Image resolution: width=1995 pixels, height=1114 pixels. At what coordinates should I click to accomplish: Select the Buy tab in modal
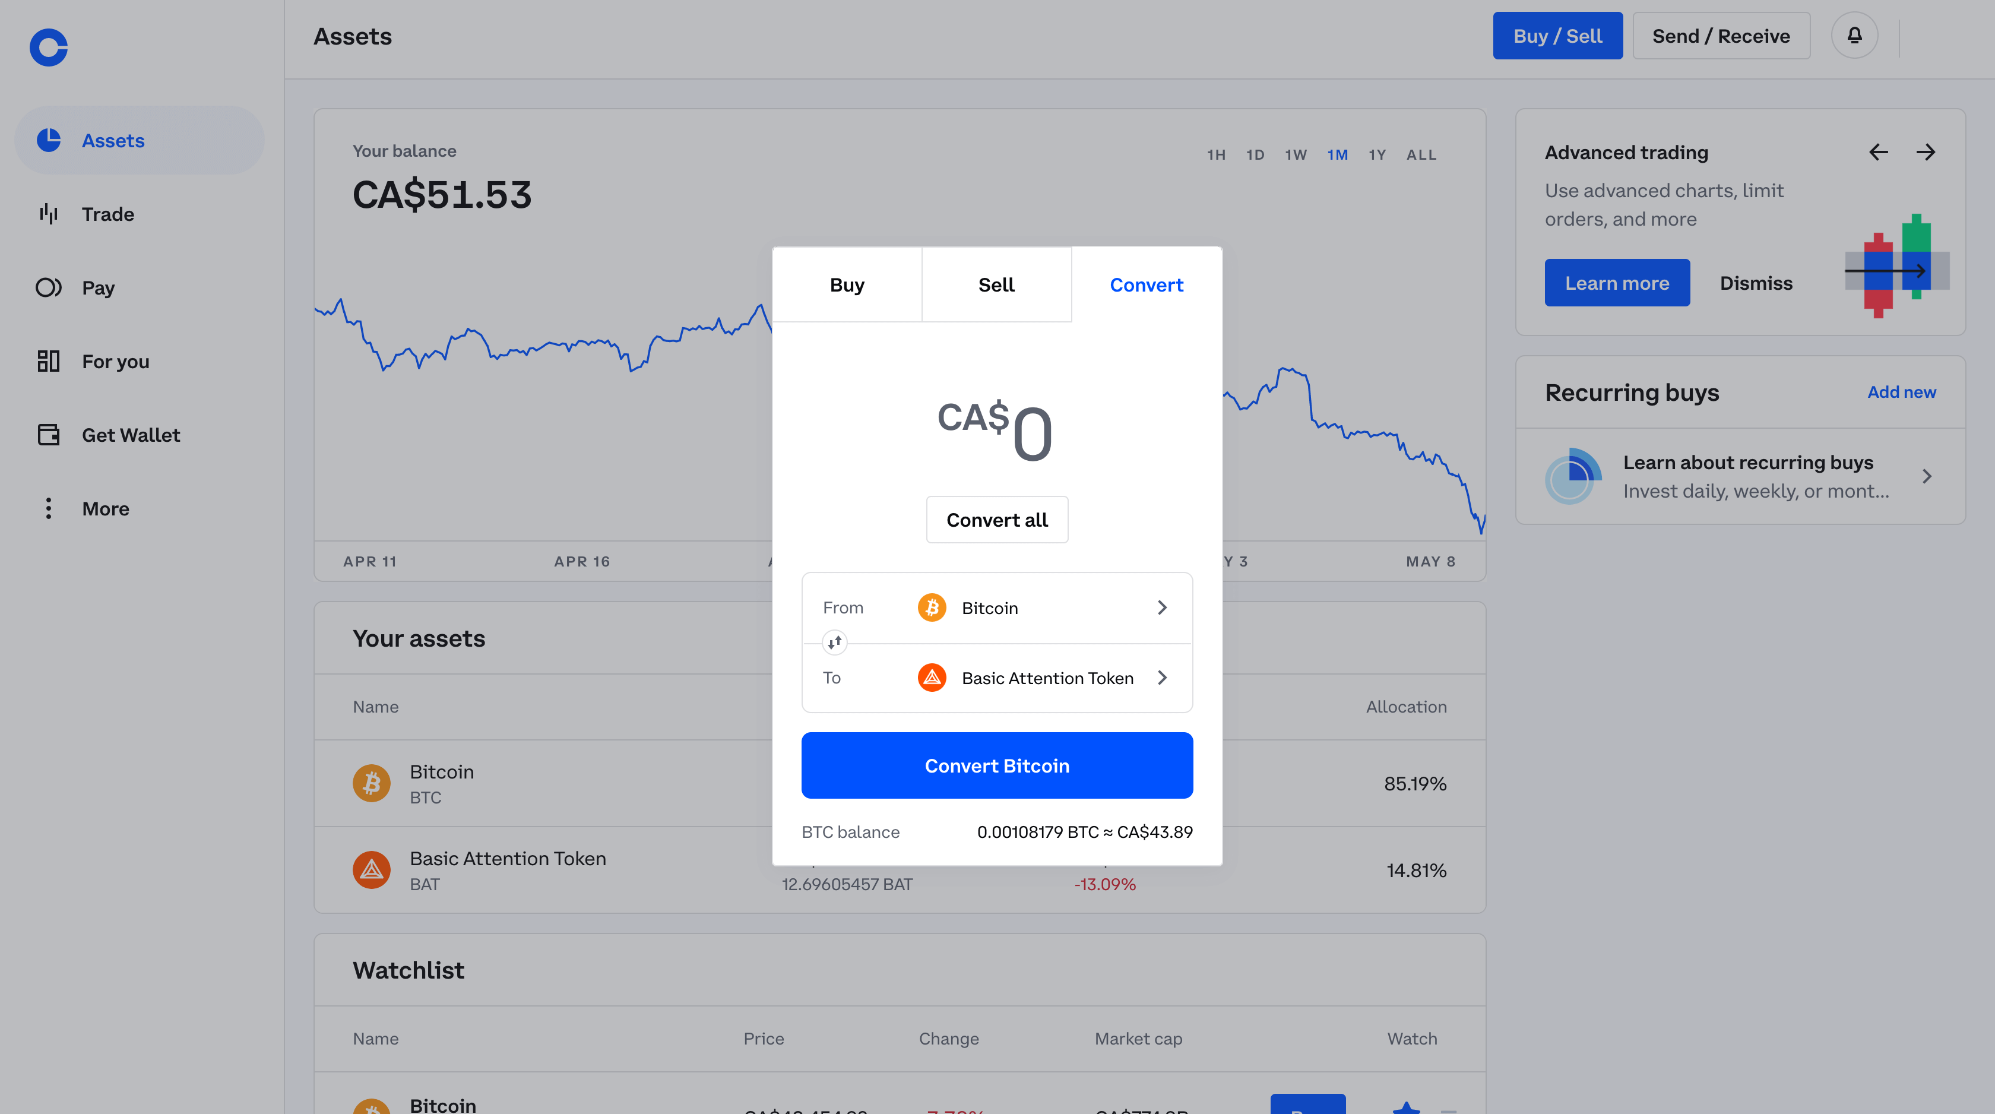click(x=847, y=284)
